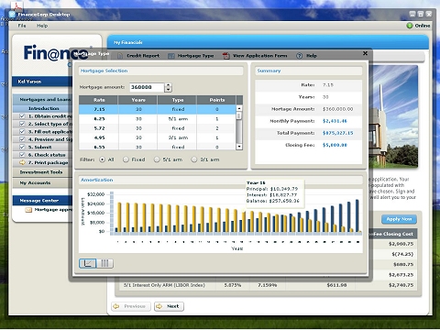
Task: Click the rate table scroll up arrow
Action: [x=239, y=108]
